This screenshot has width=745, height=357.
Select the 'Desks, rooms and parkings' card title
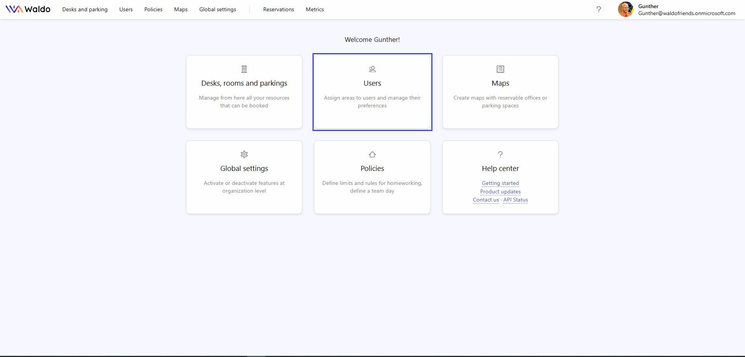[x=244, y=83]
